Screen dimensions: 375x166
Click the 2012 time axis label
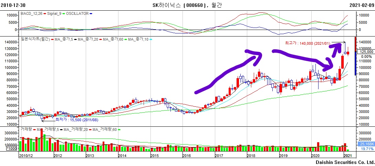pos(58,156)
